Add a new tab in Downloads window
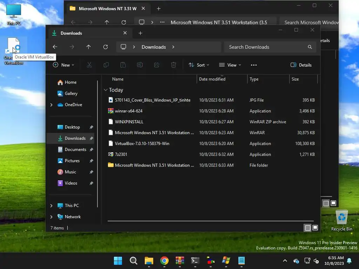Viewport: 359px width, 269px height. point(140,33)
